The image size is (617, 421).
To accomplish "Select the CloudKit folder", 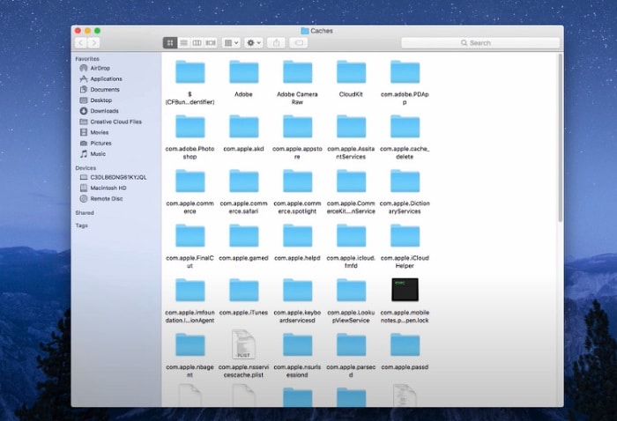I will (x=351, y=72).
